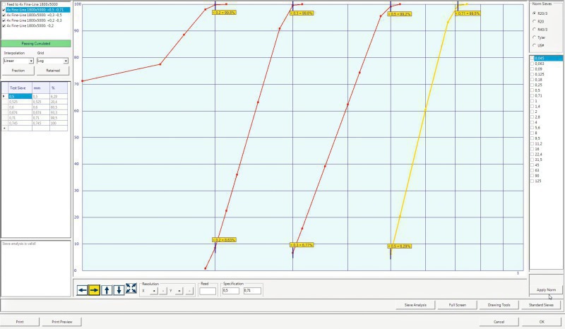Increase X resolution with the plus button
This screenshot has width=565, height=329.
[153, 290]
